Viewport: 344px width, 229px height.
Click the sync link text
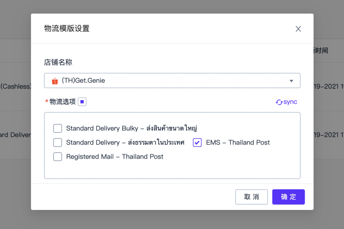click(x=290, y=102)
